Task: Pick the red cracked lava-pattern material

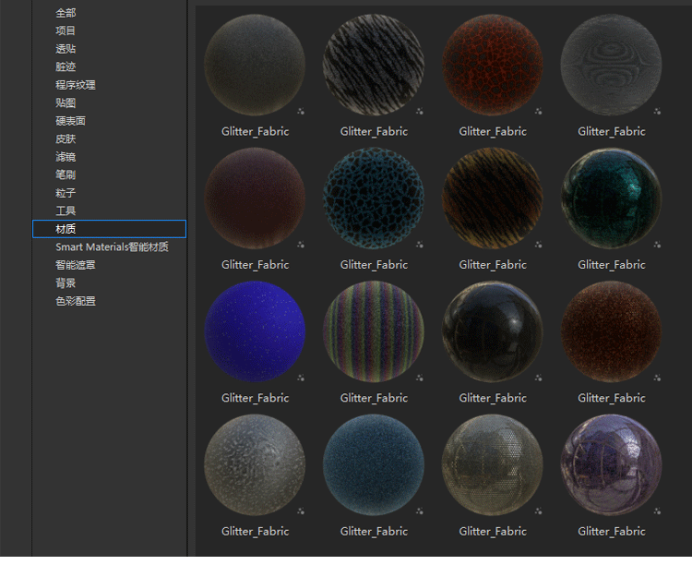Action: click(493, 65)
